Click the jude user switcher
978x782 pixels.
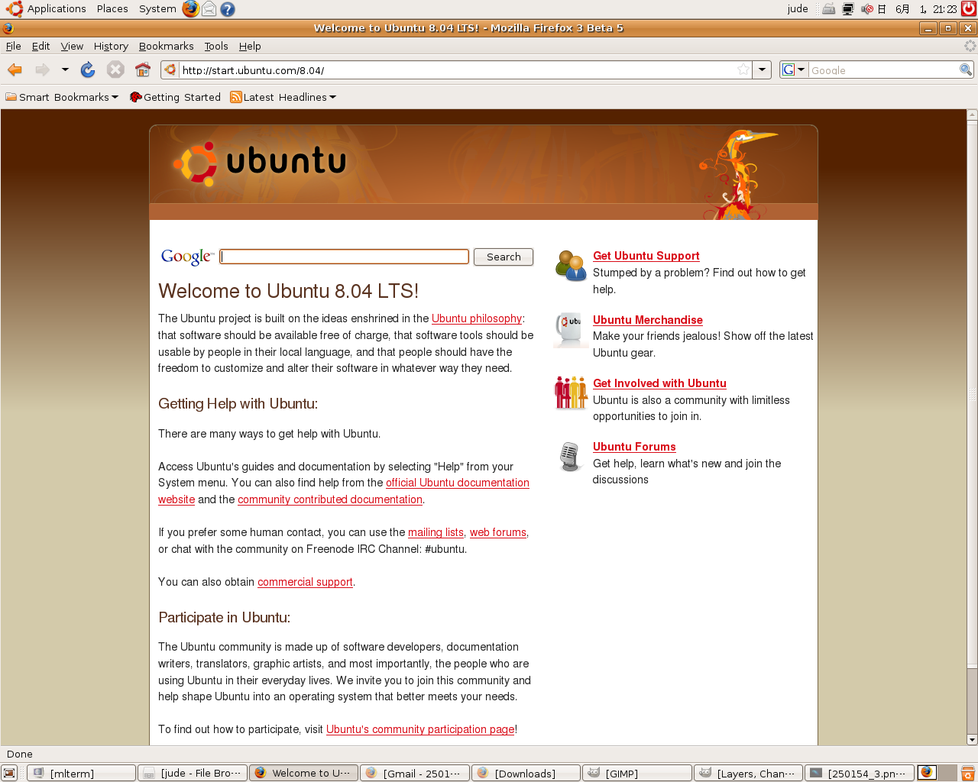click(x=798, y=9)
